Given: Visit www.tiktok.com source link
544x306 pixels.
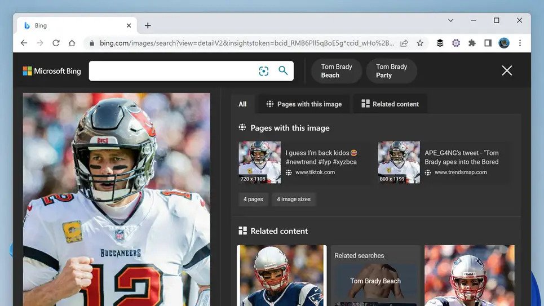Looking at the screenshot, I should click(x=315, y=172).
